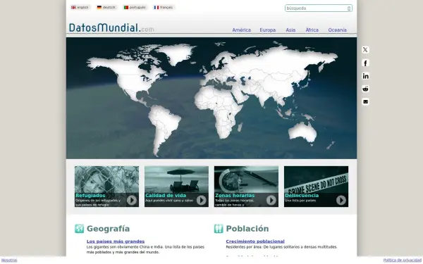Click play arrow on Delincuencia card
423x264 pixels.
tap(341, 200)
